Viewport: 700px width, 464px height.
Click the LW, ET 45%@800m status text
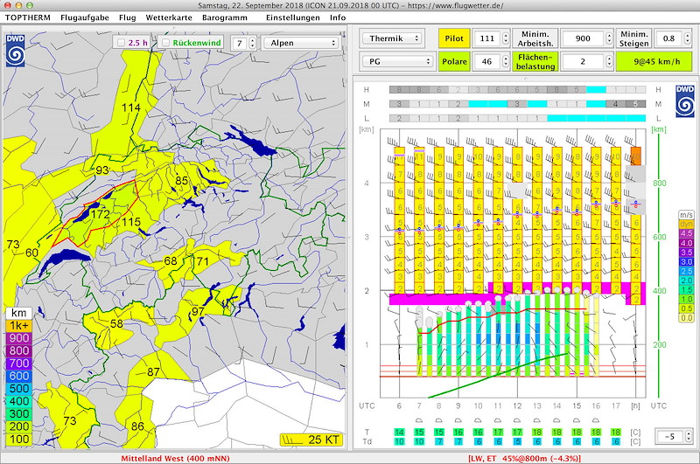(524, 458)
